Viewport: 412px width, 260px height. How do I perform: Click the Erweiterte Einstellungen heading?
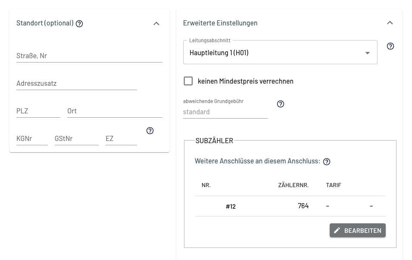(220, 23)
